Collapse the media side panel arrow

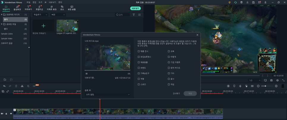[x=29, y=48]
